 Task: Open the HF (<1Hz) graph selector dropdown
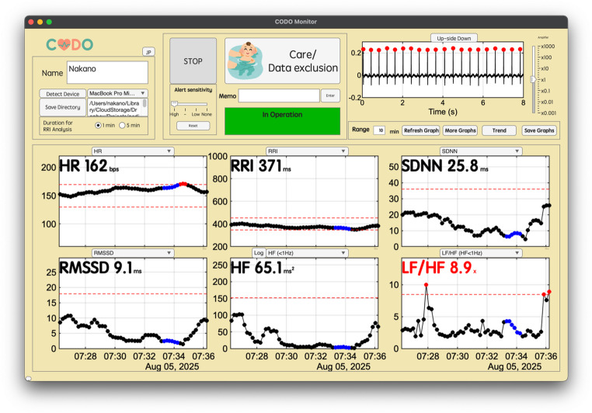[x=307, y=253]
